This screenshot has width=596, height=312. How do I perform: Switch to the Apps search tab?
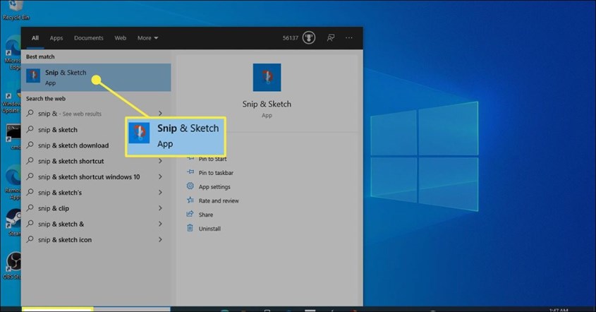tap(56, 38)
